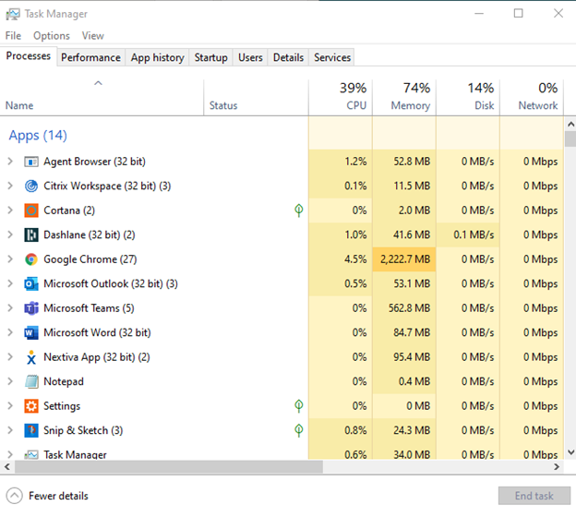Expand the Microsoft Word process group
Screen dimensions: 576x517
click(10, 332)
